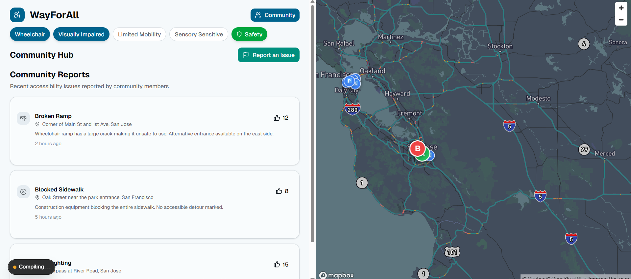
Task: Click the US 101 shield on map
Action: 452,252
